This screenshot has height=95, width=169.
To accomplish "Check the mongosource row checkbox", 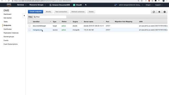I will pos(30,30).
